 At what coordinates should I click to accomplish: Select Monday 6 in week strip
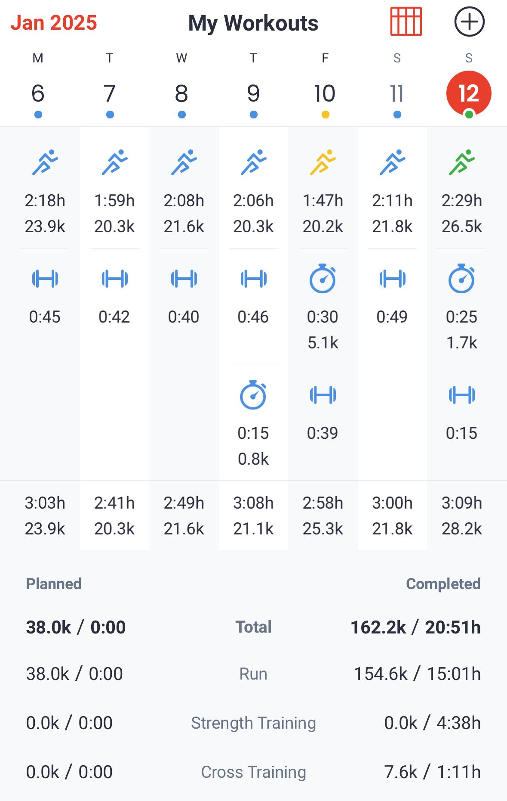tap(38, 93)
